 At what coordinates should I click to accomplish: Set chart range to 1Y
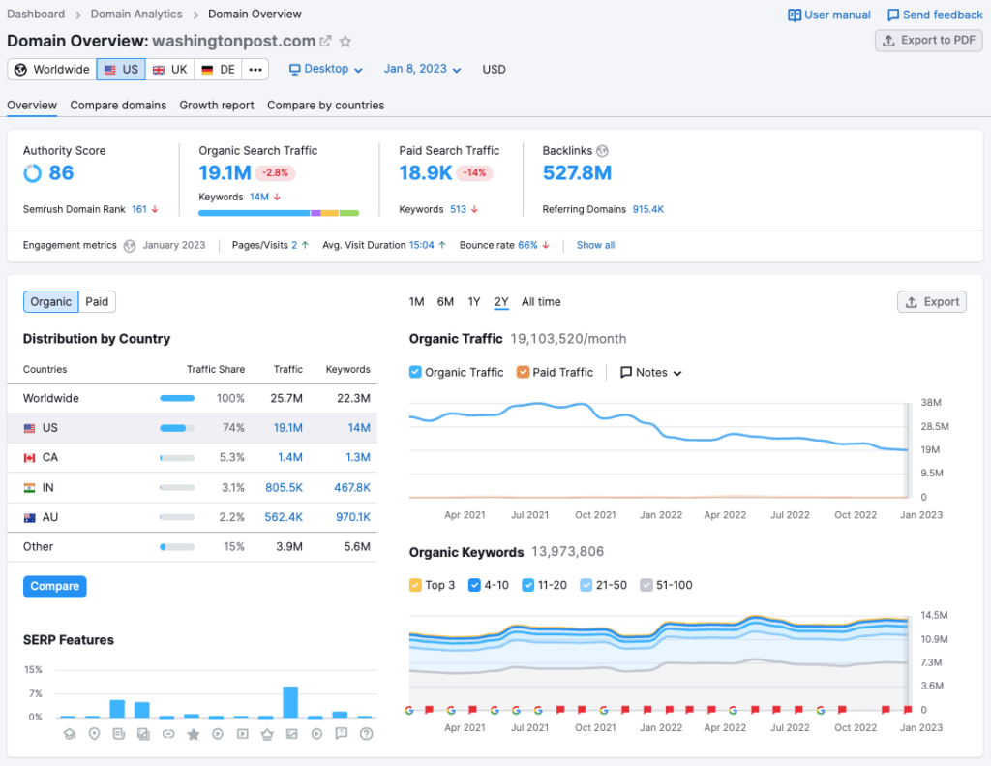[x=474, y=302]
